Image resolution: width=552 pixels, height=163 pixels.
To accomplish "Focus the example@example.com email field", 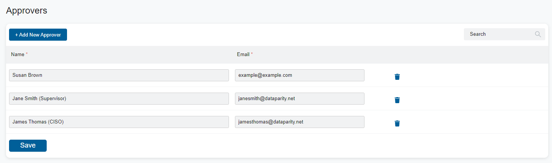I will pyautogui.click(x=299, y=75).
